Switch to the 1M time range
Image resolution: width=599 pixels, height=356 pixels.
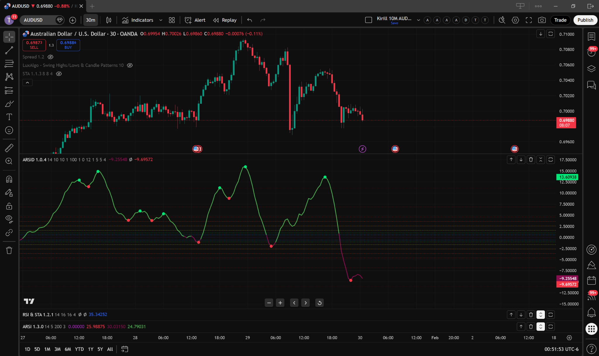coord(47,349)
